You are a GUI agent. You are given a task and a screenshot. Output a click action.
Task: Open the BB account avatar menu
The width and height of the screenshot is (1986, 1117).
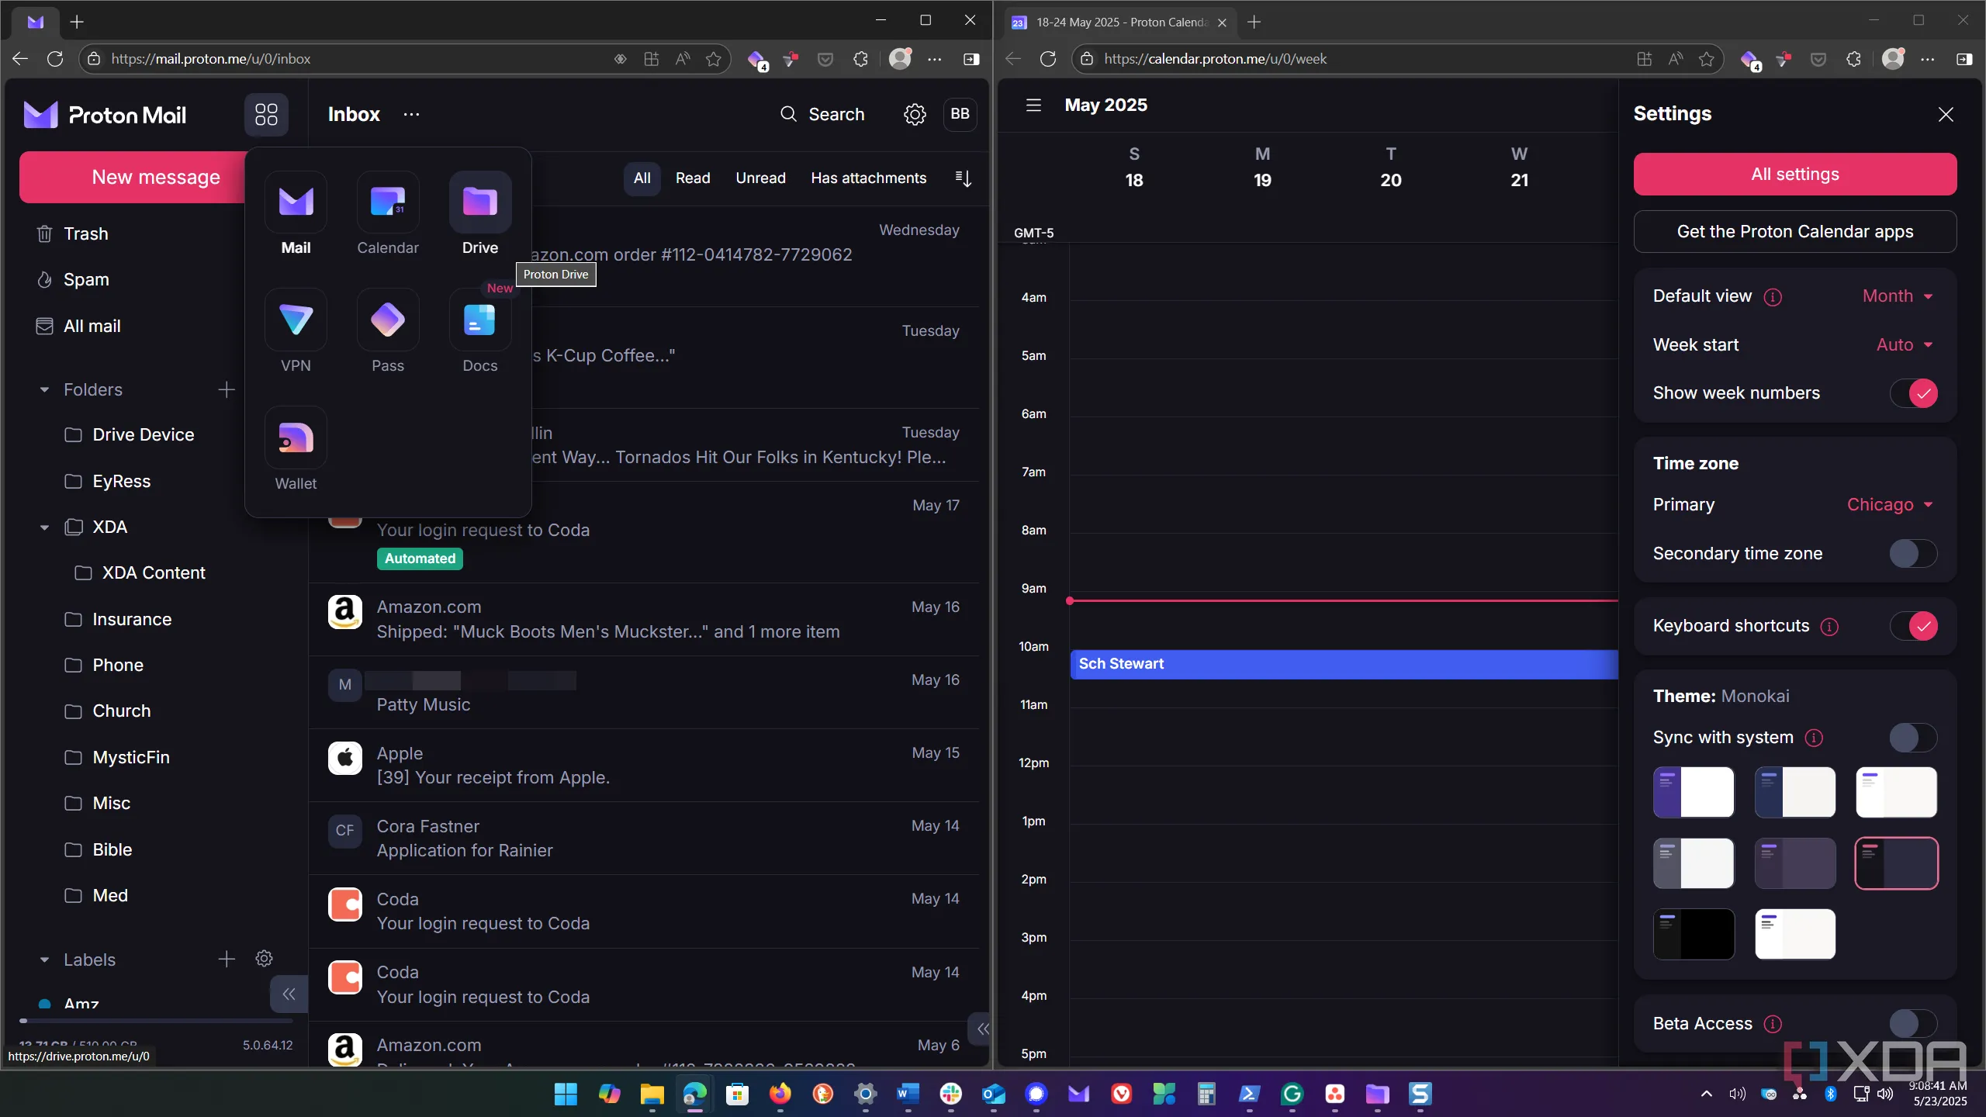point(960,114)
